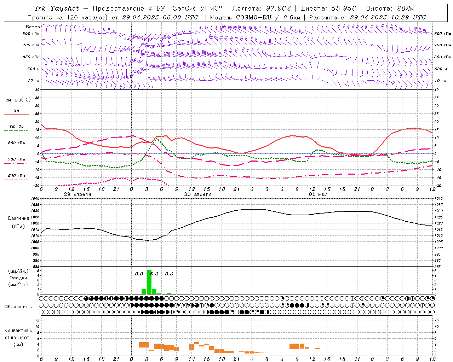
Task: Click the 30 апреля date label
Action: click(x=198, y=194)
